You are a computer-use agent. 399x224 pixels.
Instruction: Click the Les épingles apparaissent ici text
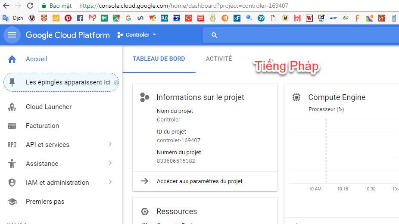tap(68, 82)
